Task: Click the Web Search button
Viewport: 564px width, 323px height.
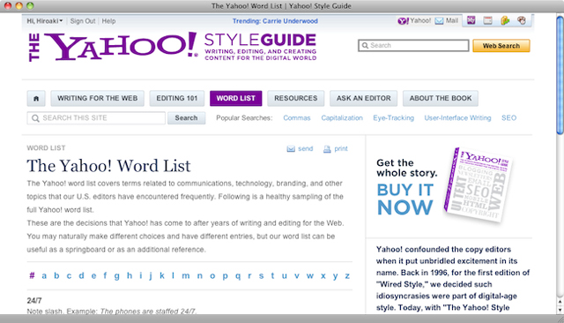Action: click(x=501, y=46)
